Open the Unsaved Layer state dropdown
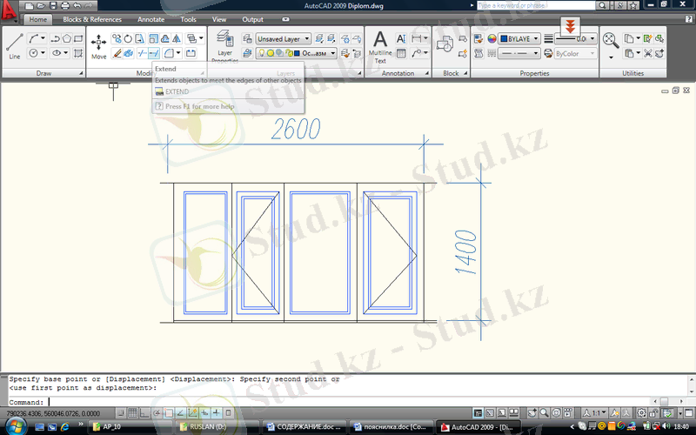 pos(283,39)
